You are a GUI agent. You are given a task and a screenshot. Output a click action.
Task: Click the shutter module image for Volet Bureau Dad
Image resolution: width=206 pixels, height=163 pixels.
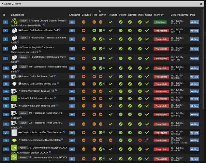[14, 77]
